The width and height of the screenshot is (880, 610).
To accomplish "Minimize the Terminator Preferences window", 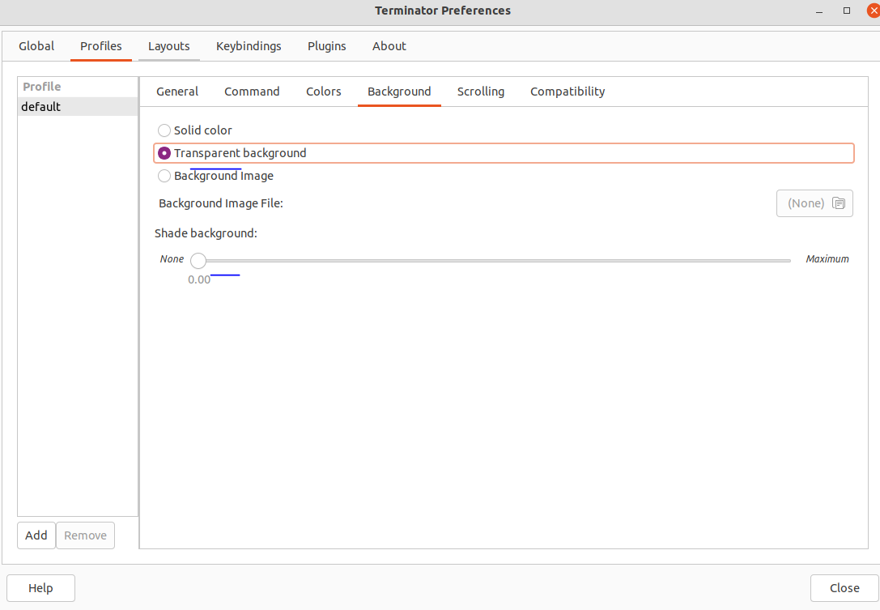I will 819,11.
